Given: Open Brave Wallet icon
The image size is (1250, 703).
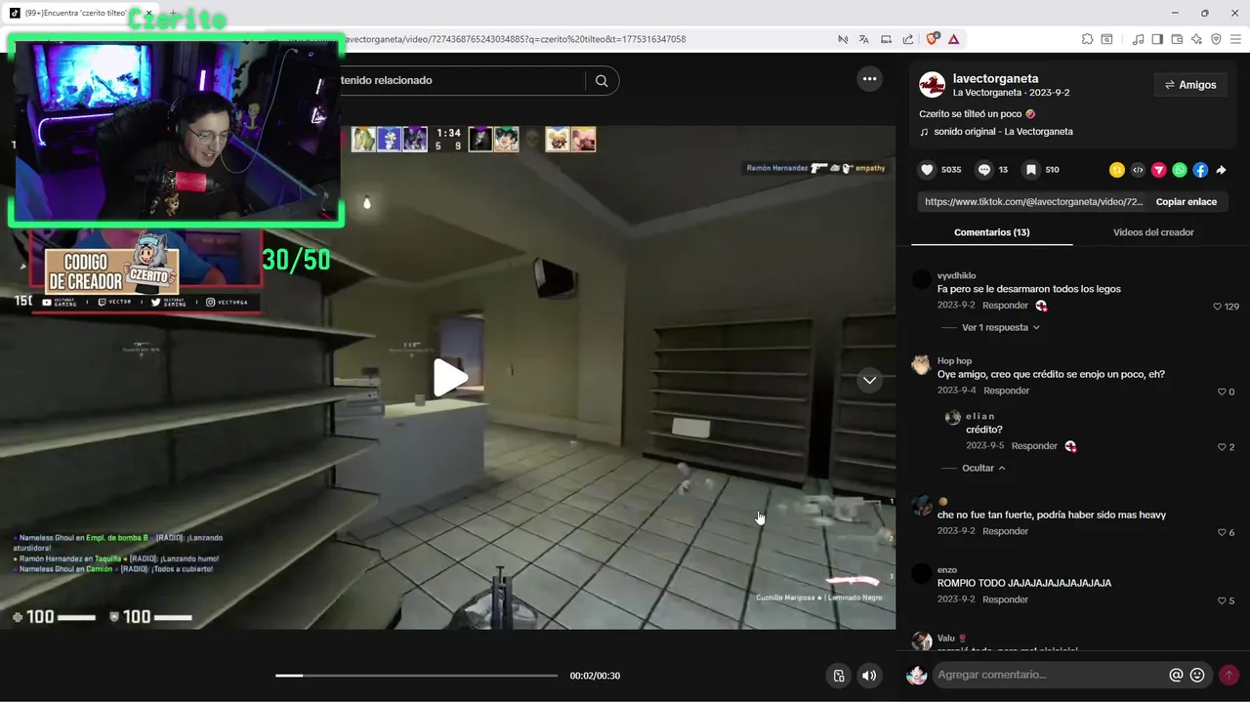Looking at the screenshot, I should (x=1177, y=39).
